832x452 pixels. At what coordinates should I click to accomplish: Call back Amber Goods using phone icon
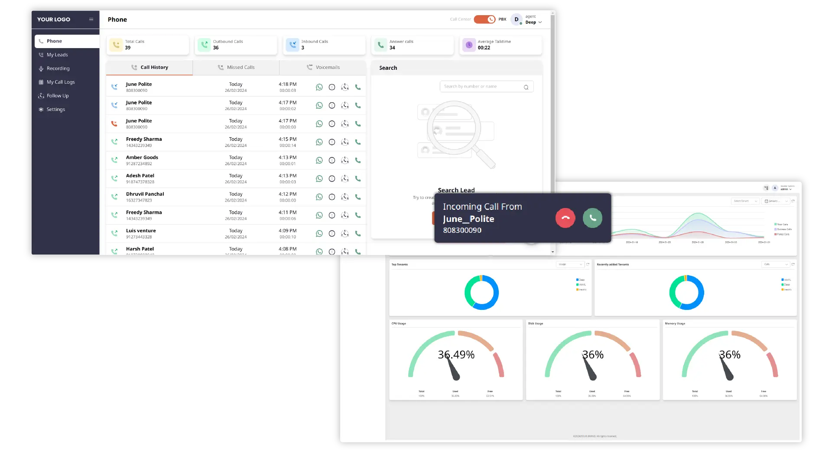pos(358,160)
